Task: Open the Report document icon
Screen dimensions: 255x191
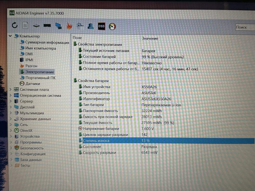Action: [x=25, y=25]
